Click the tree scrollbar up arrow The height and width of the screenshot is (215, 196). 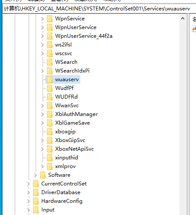pos(183,18)
